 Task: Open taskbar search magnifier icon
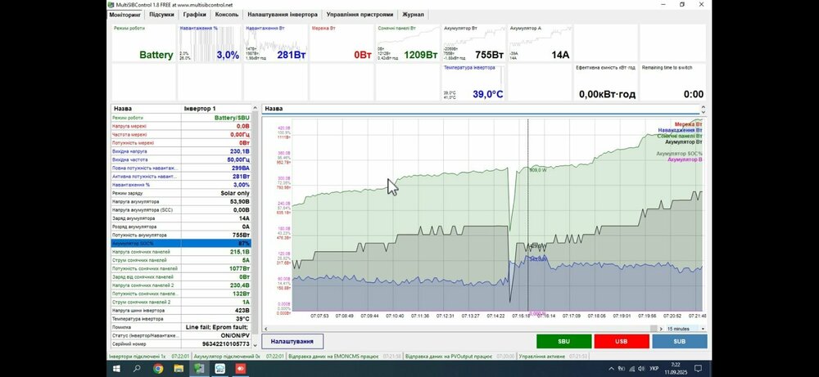click(x=137, y=369)
